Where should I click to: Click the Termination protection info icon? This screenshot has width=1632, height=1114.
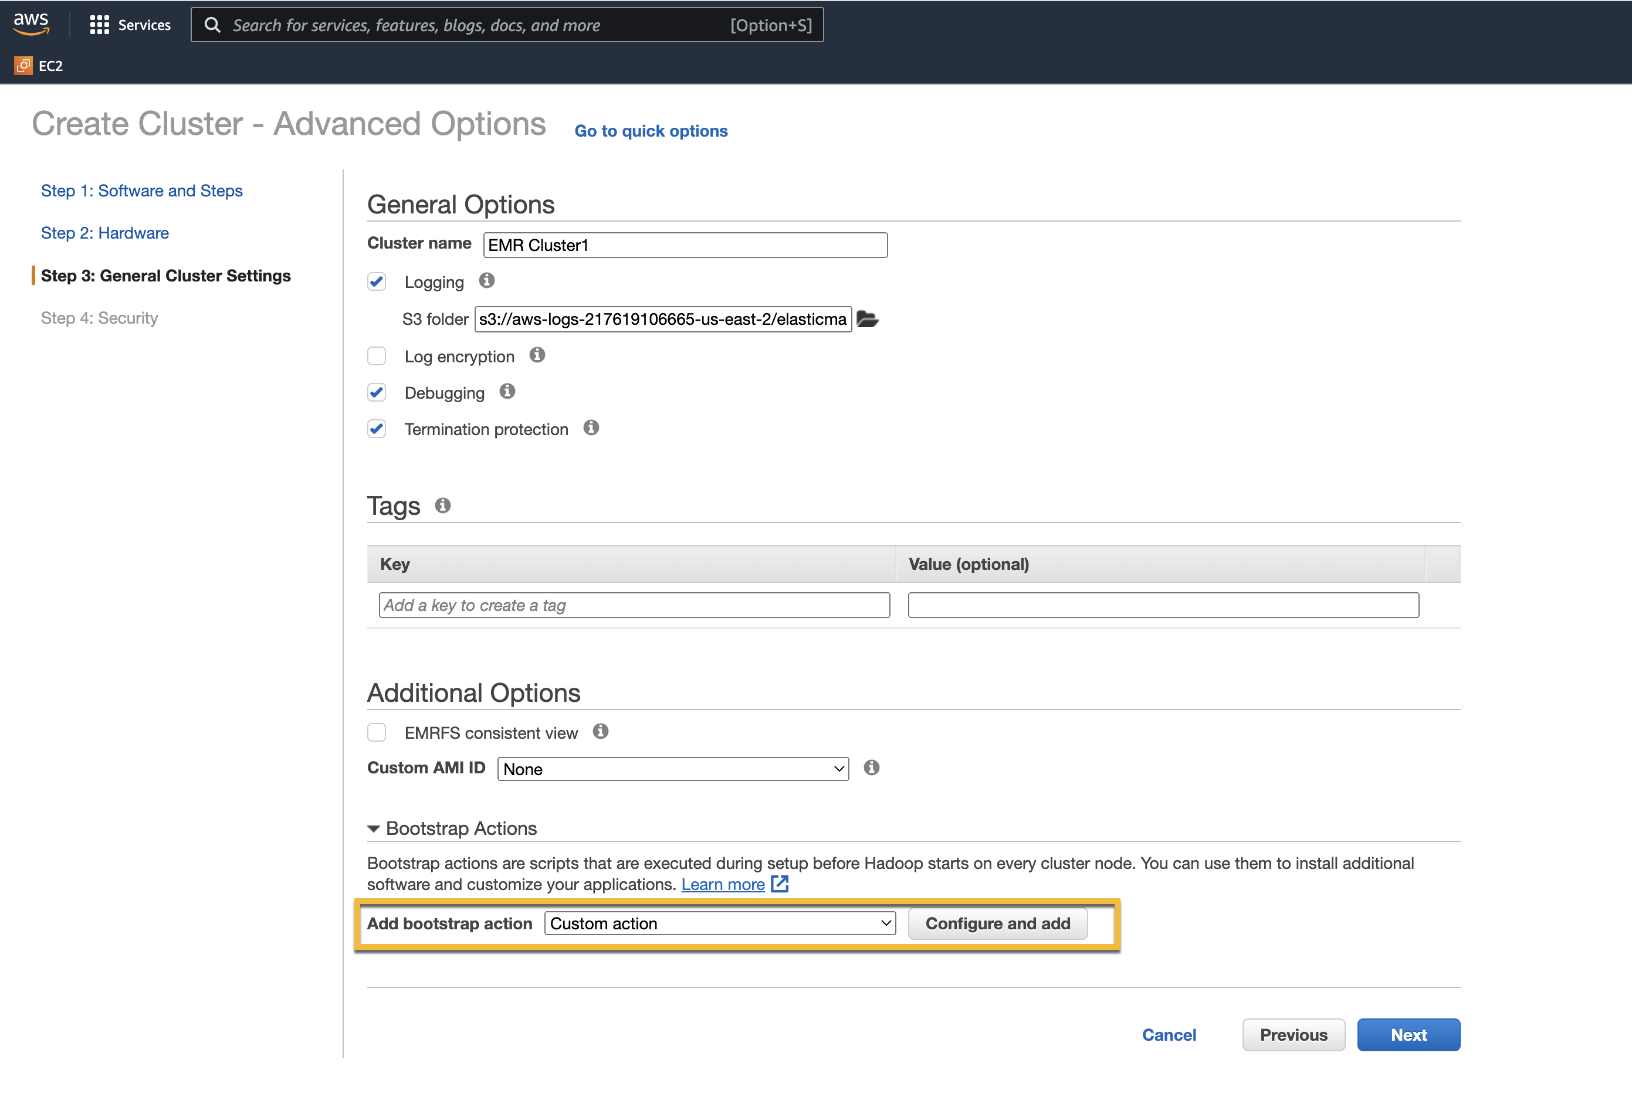(x=591, y=427)
